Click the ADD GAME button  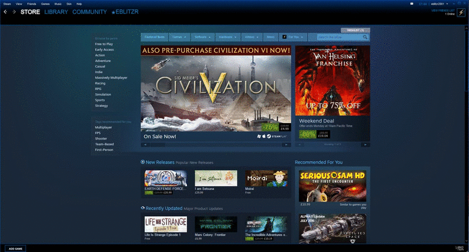click(15, 248)
